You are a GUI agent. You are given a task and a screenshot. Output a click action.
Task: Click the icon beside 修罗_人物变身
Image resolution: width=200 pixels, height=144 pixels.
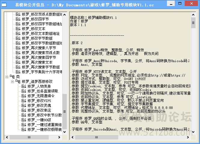pyautogui.click(x=24, y=86)
